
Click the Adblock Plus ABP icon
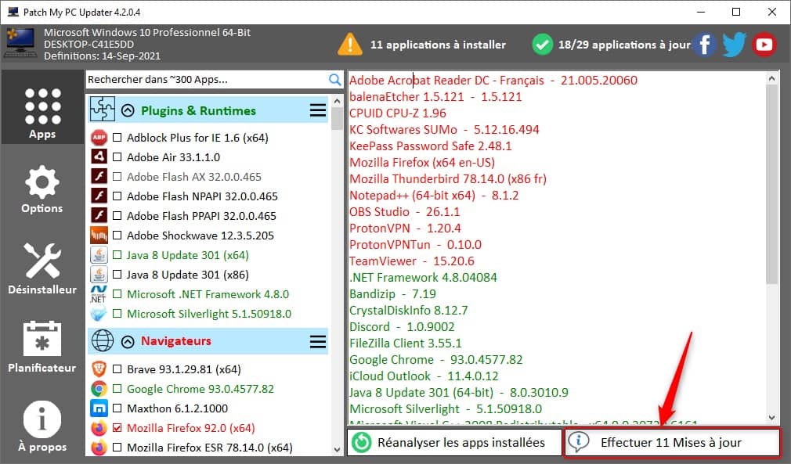coord(99,138)
